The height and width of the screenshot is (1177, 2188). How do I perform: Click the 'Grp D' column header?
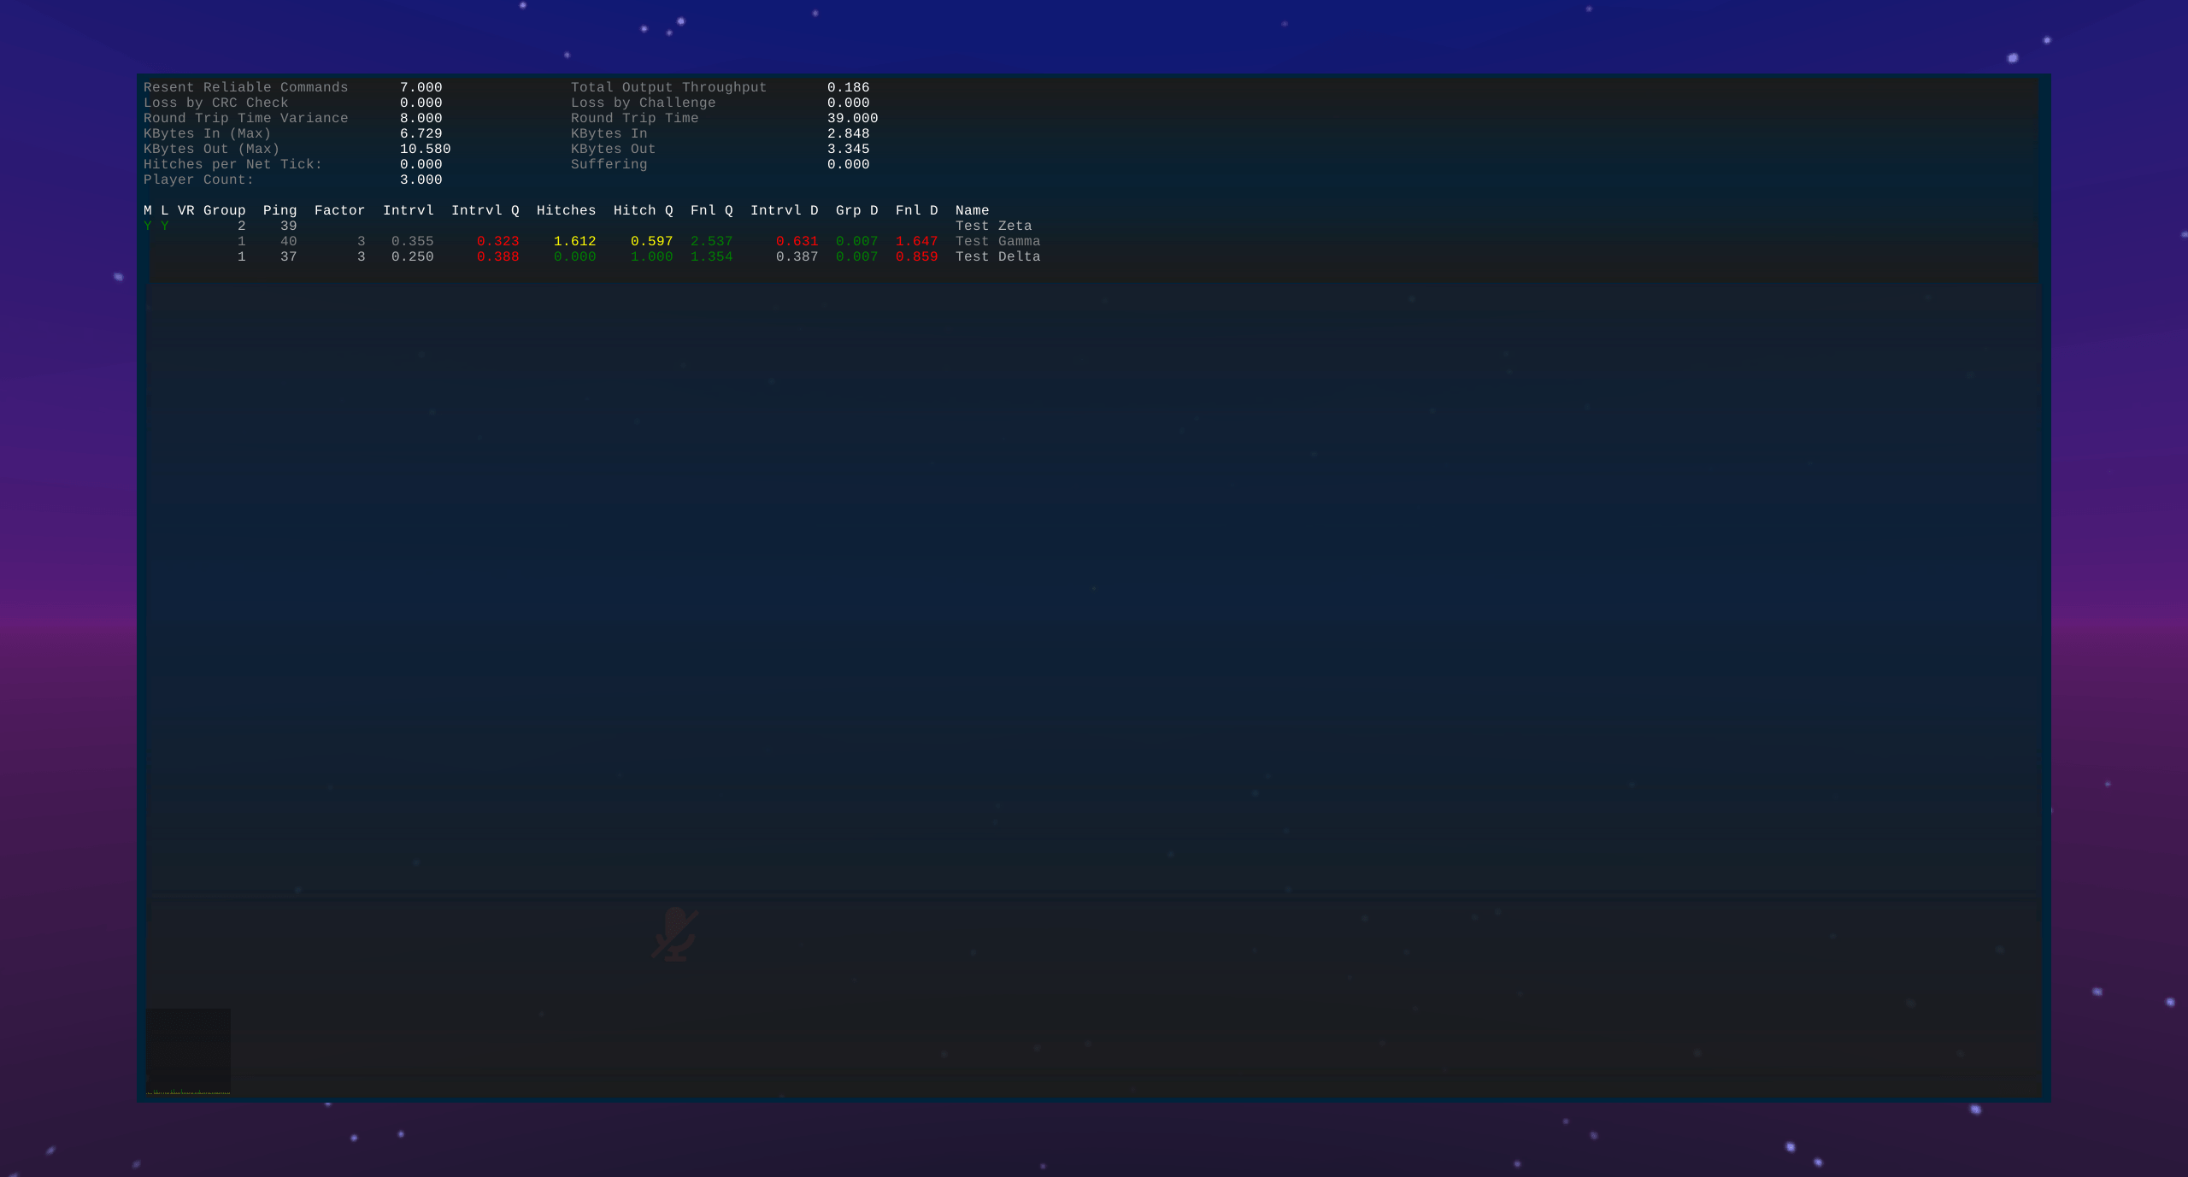point(857,210)
